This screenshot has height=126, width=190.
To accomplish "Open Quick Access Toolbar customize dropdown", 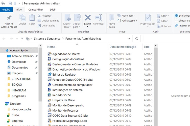I will [19, 4].
